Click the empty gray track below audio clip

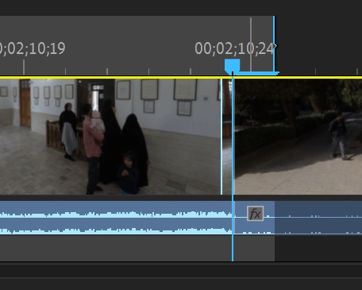tap(116, 248)
